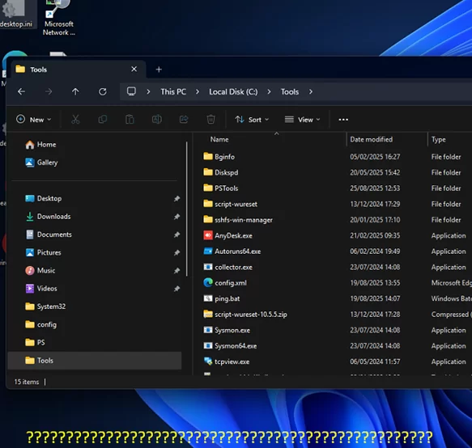
Task: Go up one folder level
Action: [75, 91]
